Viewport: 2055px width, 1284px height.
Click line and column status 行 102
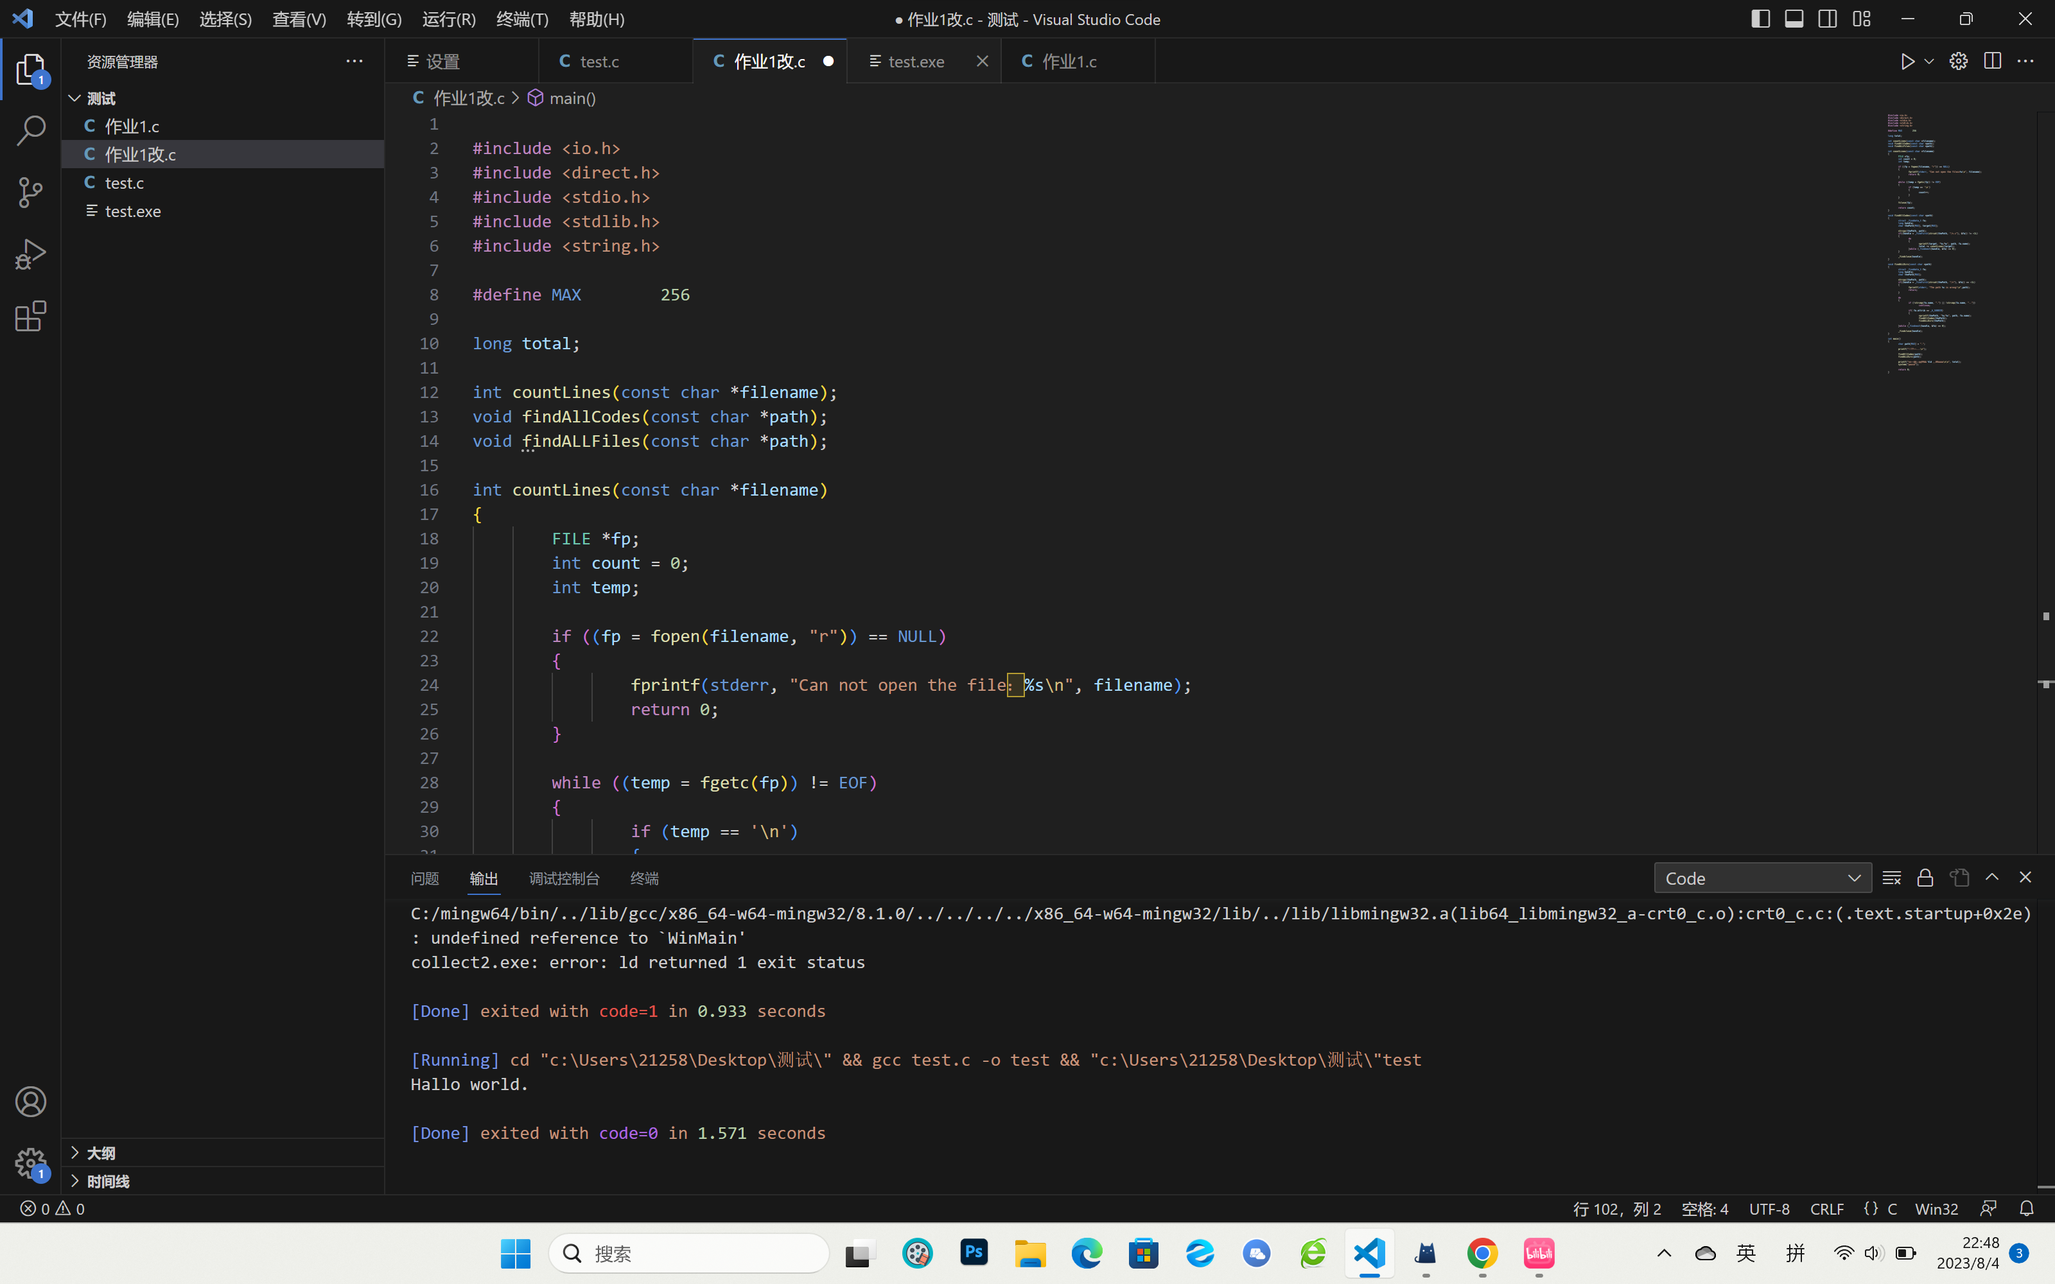[1616, 1208]
